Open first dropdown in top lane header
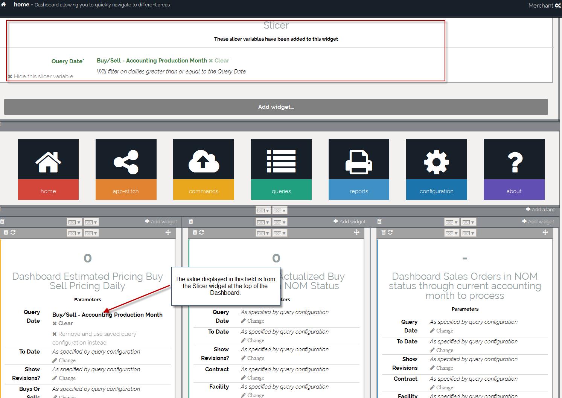Image resolution: width=562 pixels, height=398 pixels. point(263,210)
